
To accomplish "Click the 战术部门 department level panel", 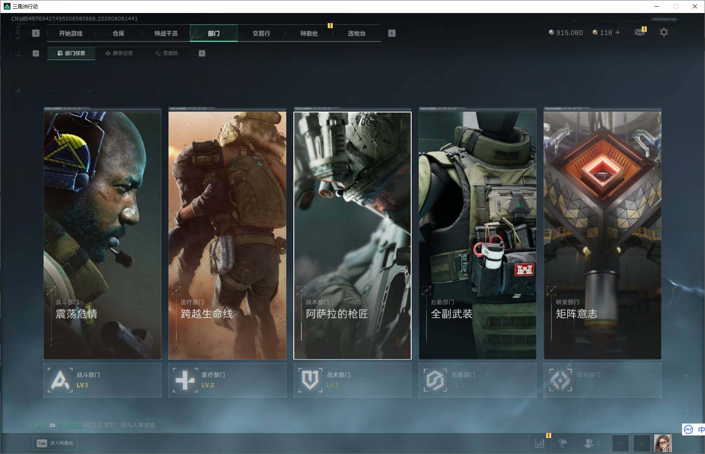I will coord(352,380).
